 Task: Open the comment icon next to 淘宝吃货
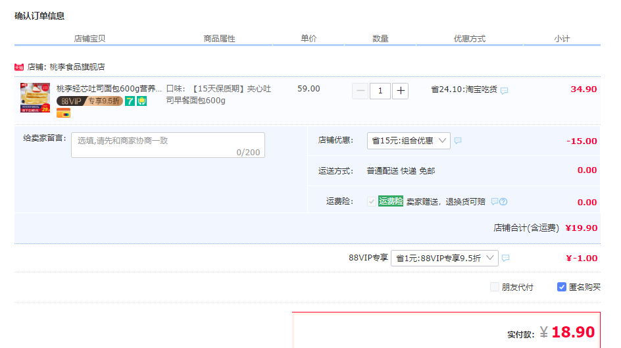pos(504,91)
